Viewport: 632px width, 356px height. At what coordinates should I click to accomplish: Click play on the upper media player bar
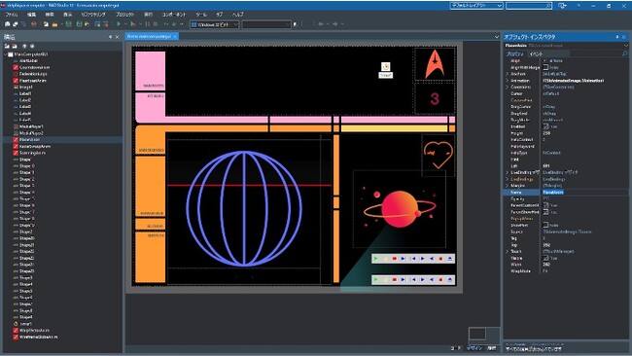click(376, 259)
